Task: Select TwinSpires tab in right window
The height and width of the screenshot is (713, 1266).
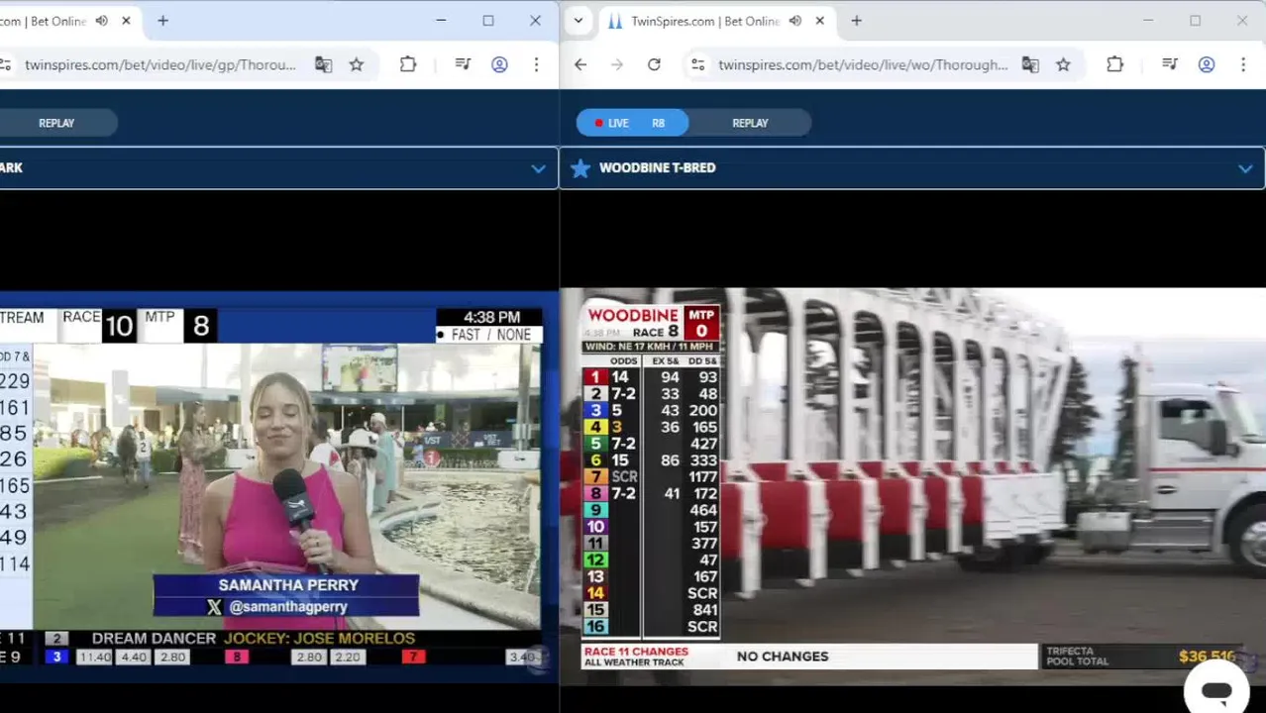Action: tap(703, 21)
